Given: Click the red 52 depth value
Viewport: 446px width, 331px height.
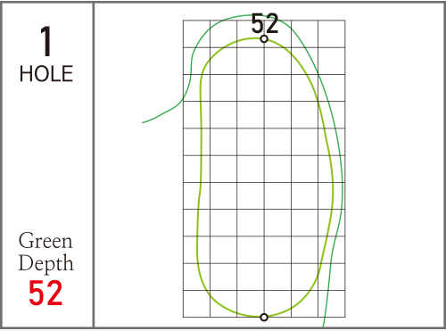Looking at the screenshot, I should tap(45, 293).
